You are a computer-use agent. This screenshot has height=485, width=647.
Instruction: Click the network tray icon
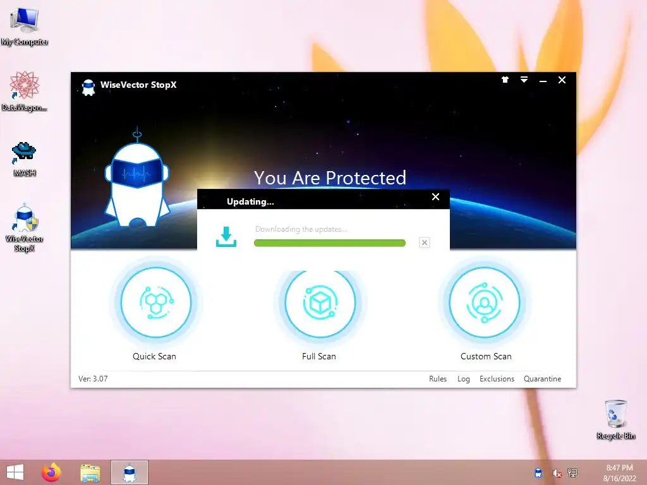click(x=572, y=472)
